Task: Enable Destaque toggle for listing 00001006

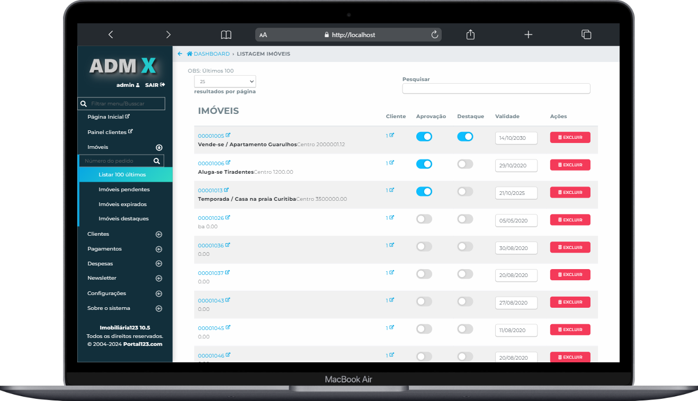Action: [x=465, y=164]
